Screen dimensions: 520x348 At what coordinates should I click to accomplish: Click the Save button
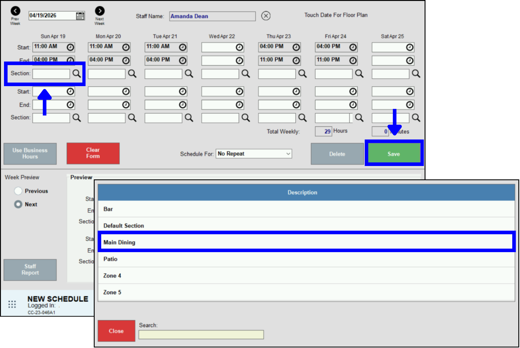click(394, 153)
